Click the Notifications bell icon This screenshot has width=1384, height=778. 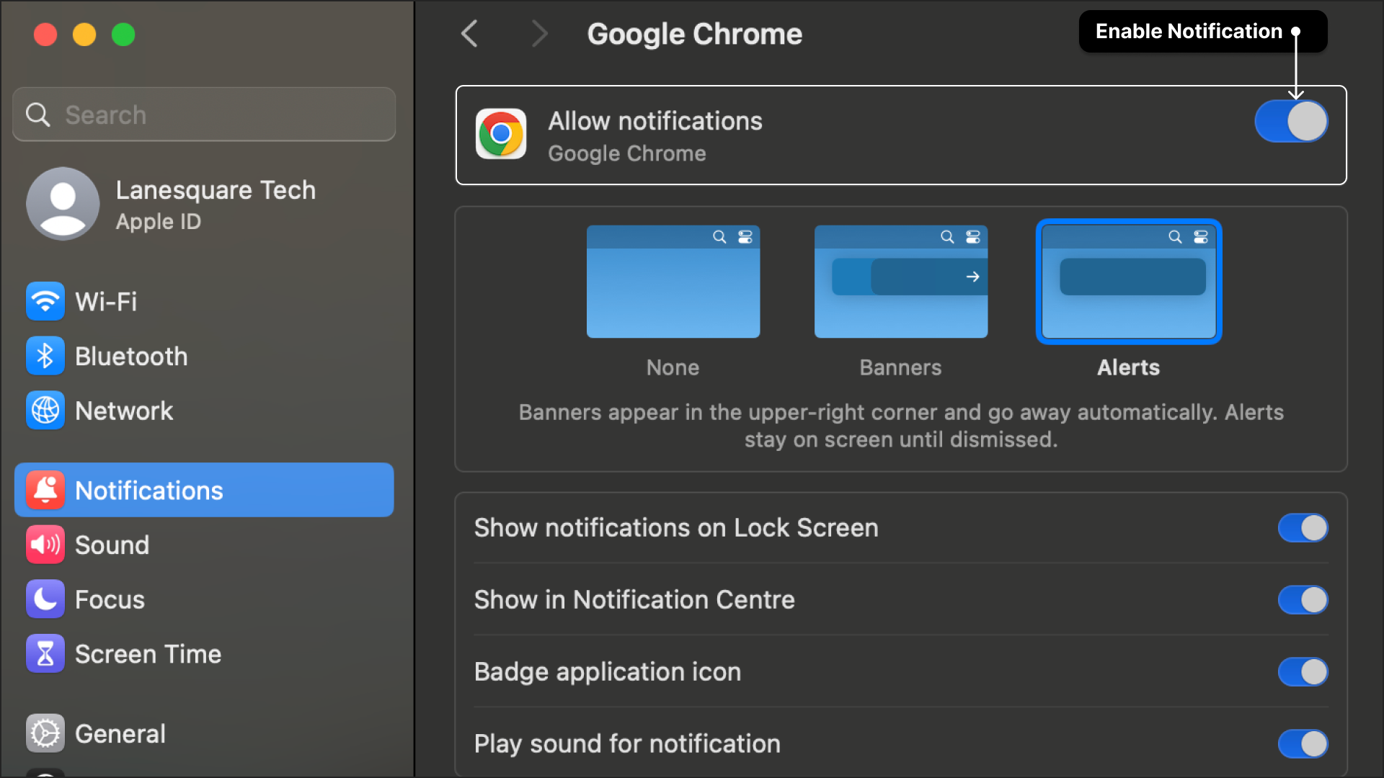click(x=45, y=490)
